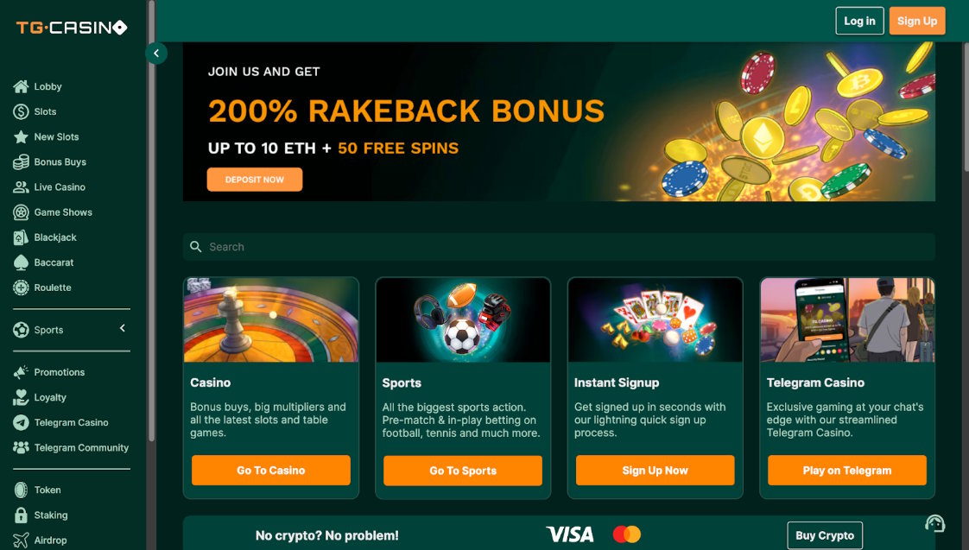Open the live support headset icon
This screenshot has width=969, height=550.
(934, 523)
